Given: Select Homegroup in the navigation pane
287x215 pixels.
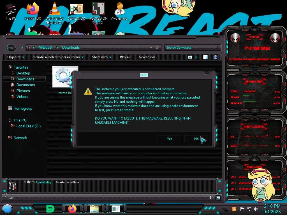Looking at the screenshot, I should pos(23,108).
